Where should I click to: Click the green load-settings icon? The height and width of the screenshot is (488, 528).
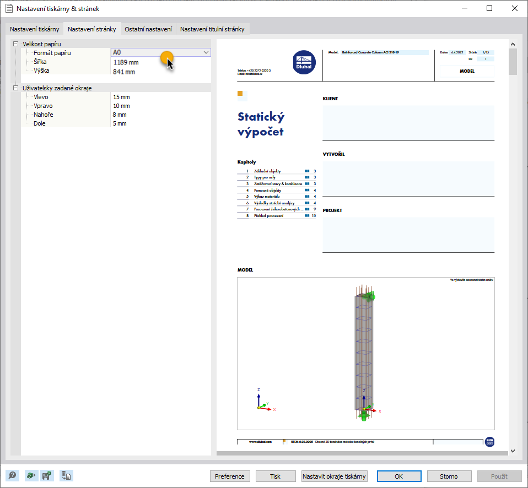31,475
